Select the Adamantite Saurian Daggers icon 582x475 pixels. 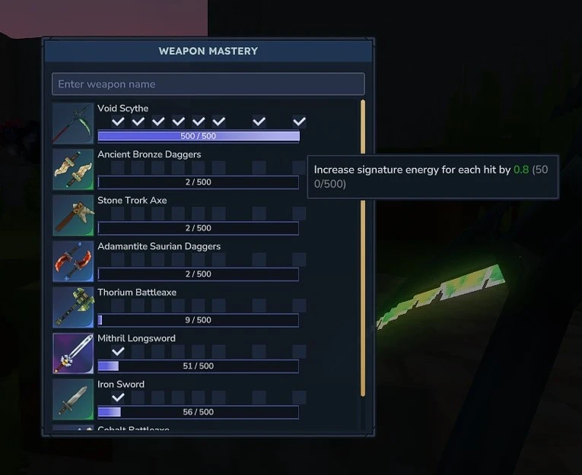tap(73, 261)
